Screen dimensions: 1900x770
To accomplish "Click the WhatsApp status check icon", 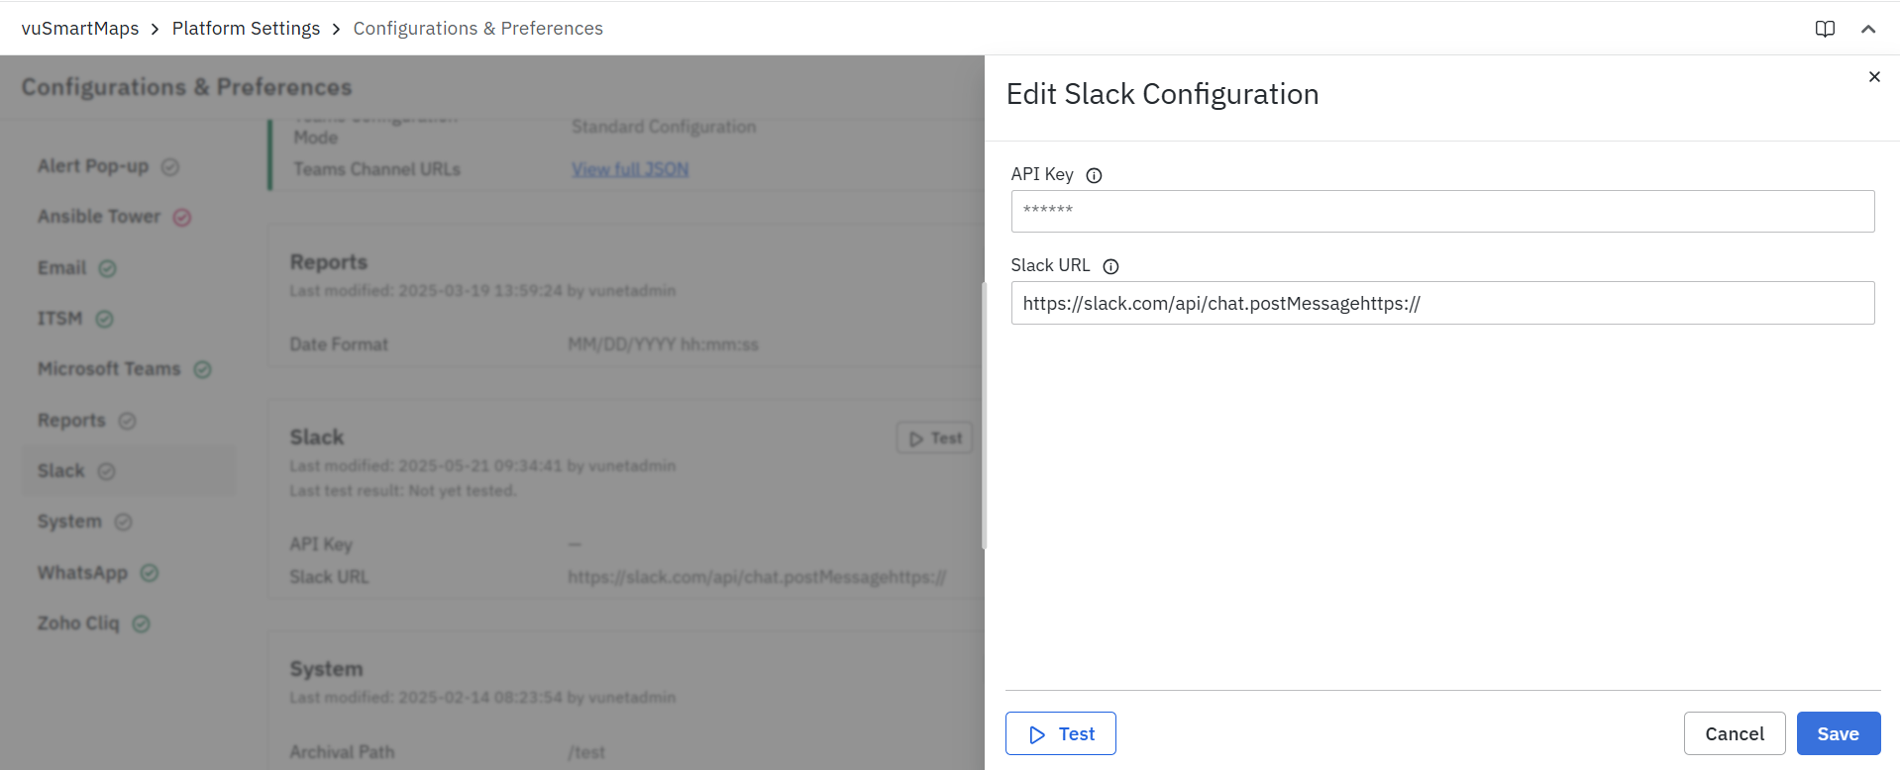I will 150,573.
